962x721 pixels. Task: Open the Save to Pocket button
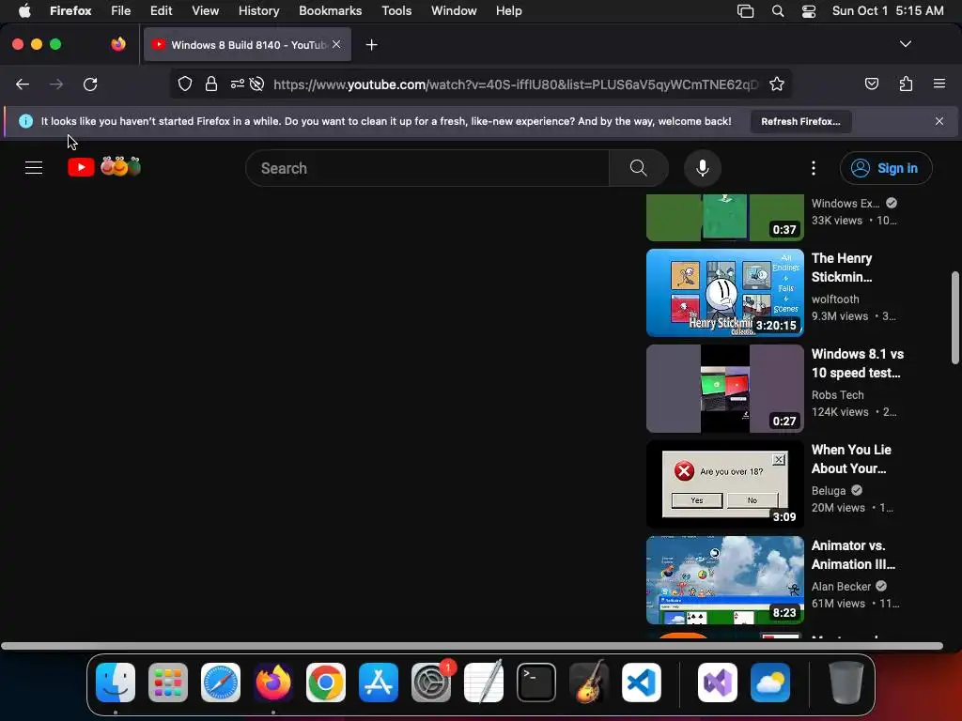tap(872, 84)
